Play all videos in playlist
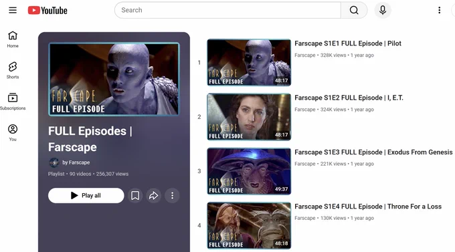Image resolution: width=455 pixels, height=252 pixels. tap(86, 195)
